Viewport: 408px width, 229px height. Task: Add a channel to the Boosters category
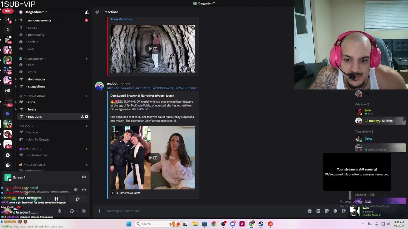pos(86,149)
